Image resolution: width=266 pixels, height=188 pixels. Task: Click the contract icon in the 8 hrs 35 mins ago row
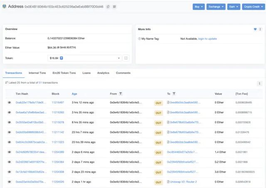click(168, 122)
